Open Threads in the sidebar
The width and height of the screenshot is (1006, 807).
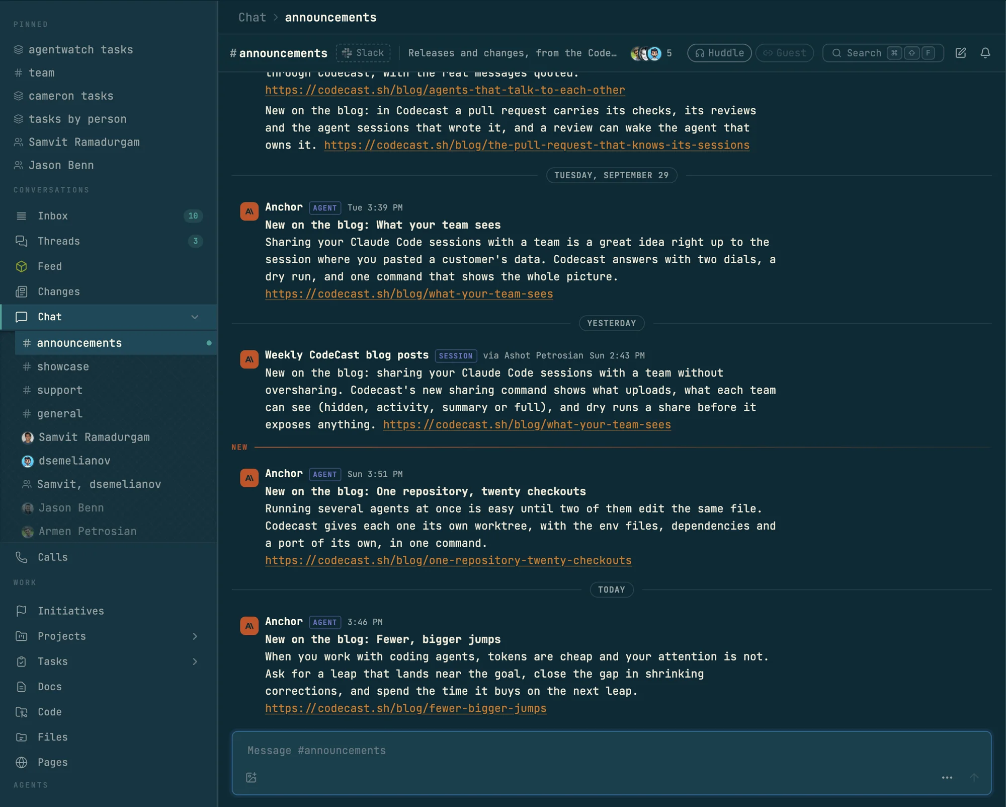(x=109, y=241)
